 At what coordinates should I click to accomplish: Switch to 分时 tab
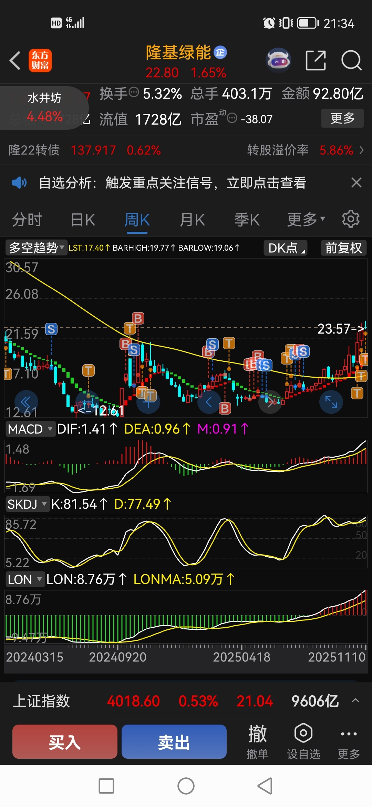(x=27, y=219)
